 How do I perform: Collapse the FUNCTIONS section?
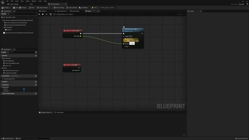1,76
